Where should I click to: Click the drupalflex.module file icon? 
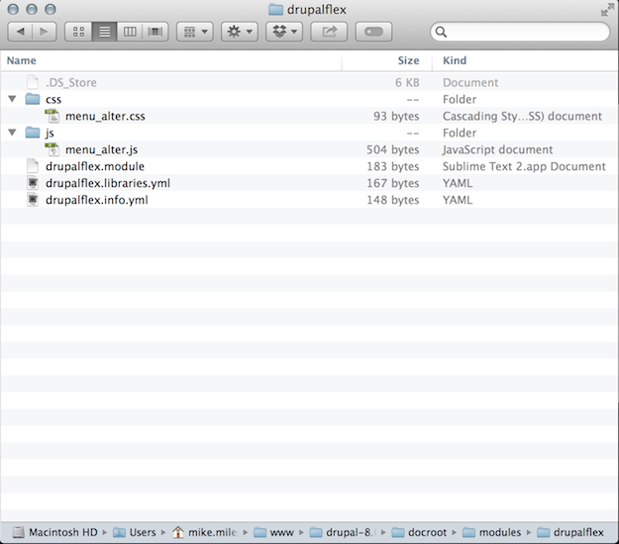click(x=33, y=166)
